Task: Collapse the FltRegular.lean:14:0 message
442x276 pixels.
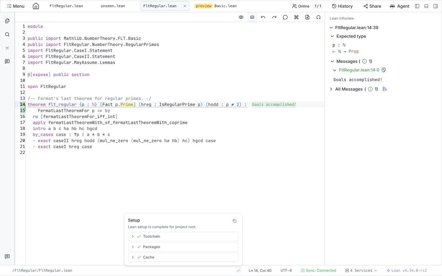Action: [335, 70]
